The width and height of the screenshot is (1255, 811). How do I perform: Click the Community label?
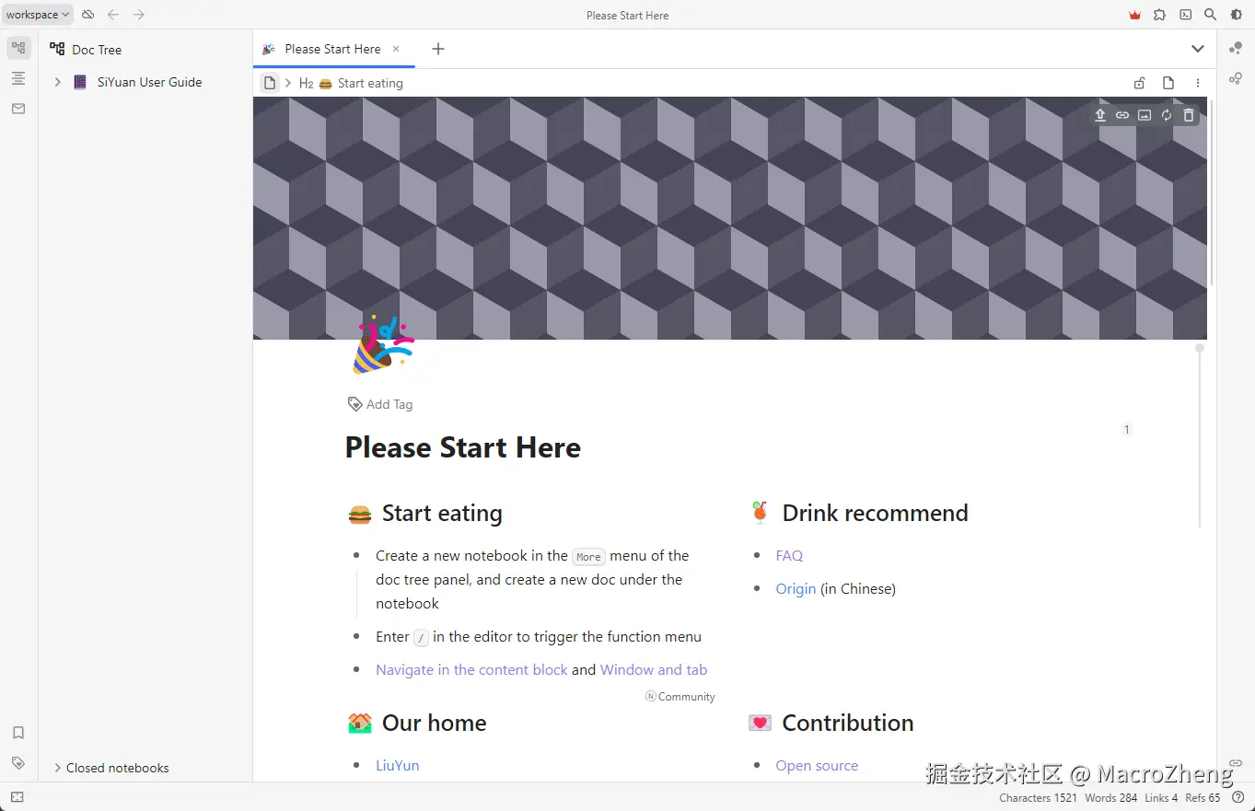[680, 697]
